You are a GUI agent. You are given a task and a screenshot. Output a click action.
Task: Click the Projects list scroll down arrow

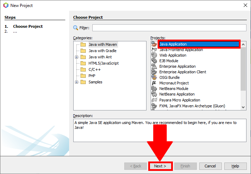(243, 107)
